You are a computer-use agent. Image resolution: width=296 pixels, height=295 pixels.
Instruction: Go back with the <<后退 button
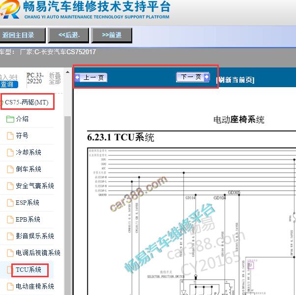(x=68, y=35)
